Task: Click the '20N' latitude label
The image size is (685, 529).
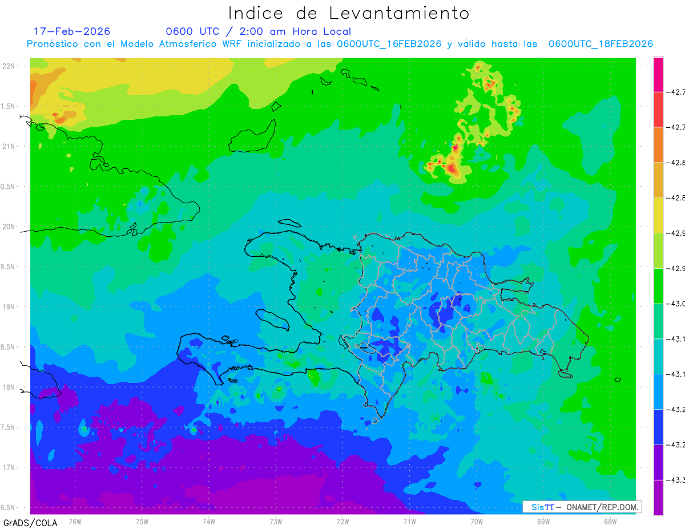Action: [x=10, y=227]
